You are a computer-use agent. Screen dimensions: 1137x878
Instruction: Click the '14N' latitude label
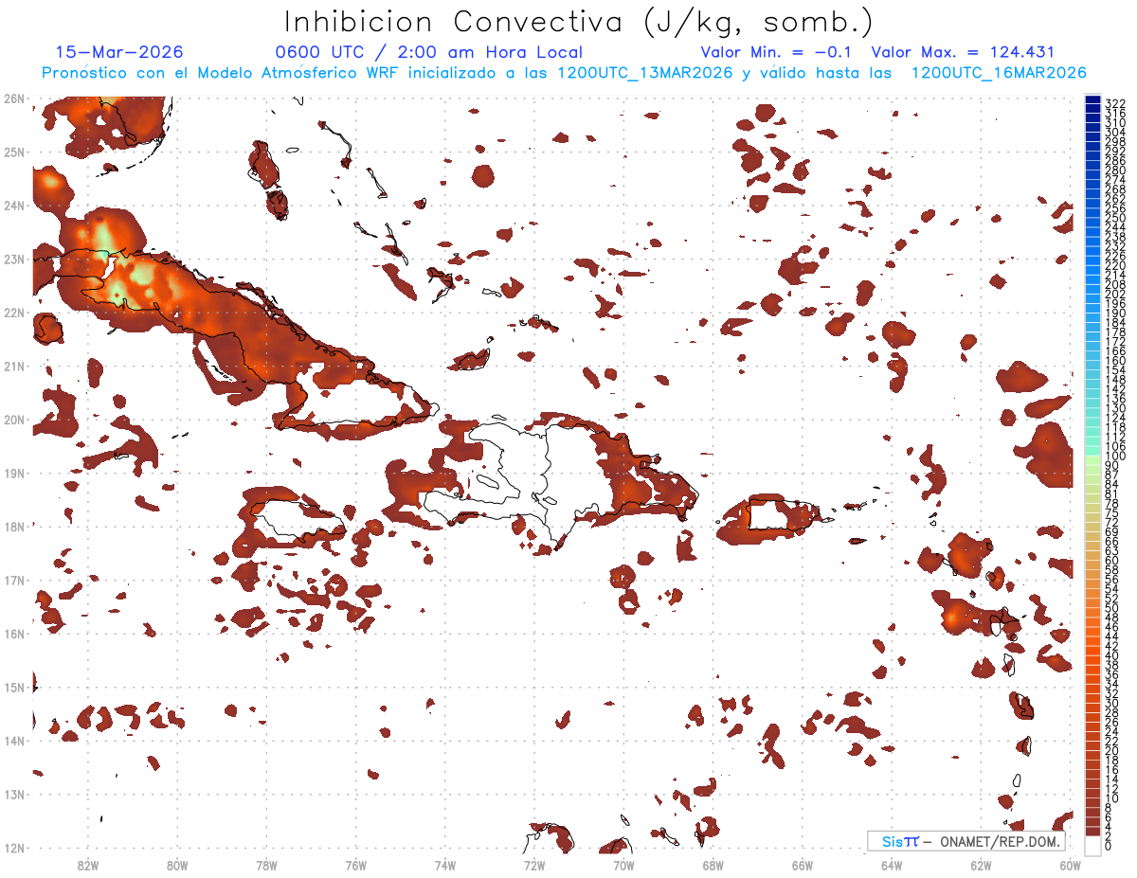(x=14, y=741)
